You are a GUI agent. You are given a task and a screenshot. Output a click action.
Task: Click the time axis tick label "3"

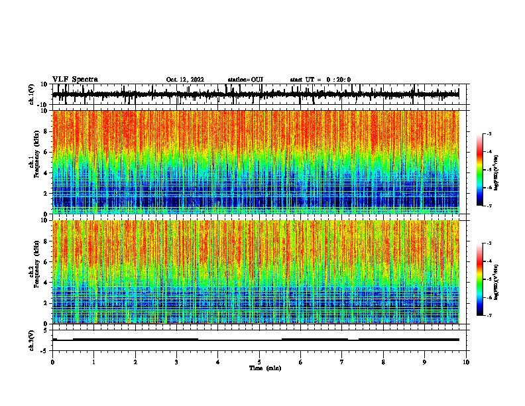(x=176, y=362)
